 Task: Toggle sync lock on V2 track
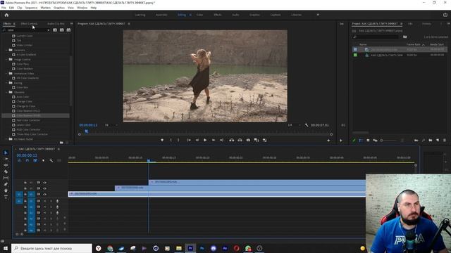38,188
